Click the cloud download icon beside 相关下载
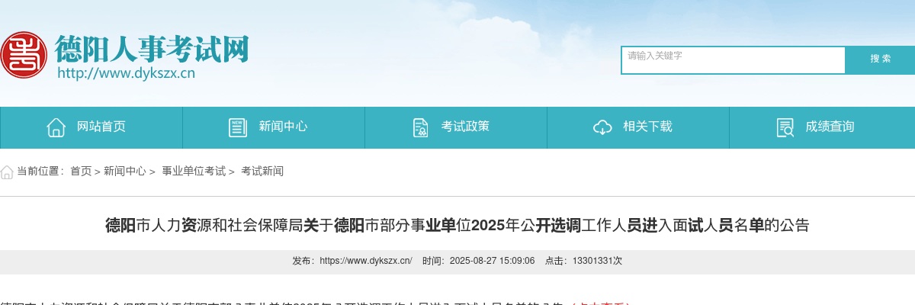Image resolution: width=915 pixels, height=305 pixels. pyautogui.click(x=602, y=127)
